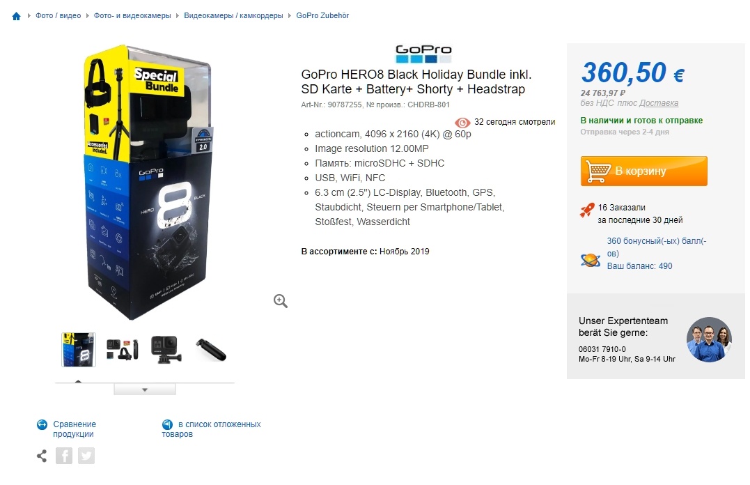Open 'GoPro Zubehör' breadcrumb link
750x485 pixels.
click(x=322, y=15)
